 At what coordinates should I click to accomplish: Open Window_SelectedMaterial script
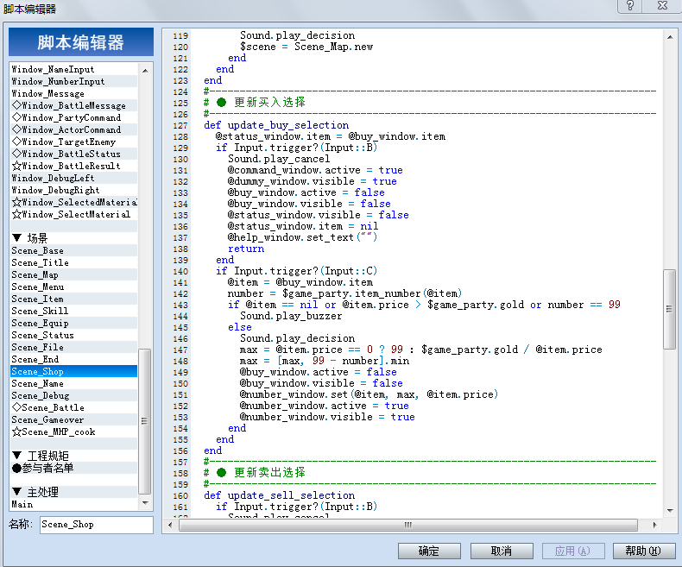[74, 202]
